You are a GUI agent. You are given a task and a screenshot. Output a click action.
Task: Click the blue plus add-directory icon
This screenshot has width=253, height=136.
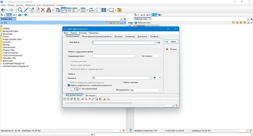click(x=155, y=77)
